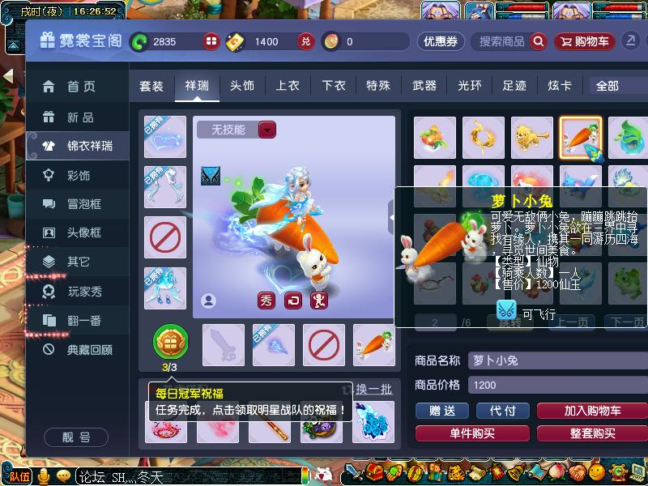Click 加入购物车 add to cart
Screen dimensions: 648x486
click(x=593, y=411)
